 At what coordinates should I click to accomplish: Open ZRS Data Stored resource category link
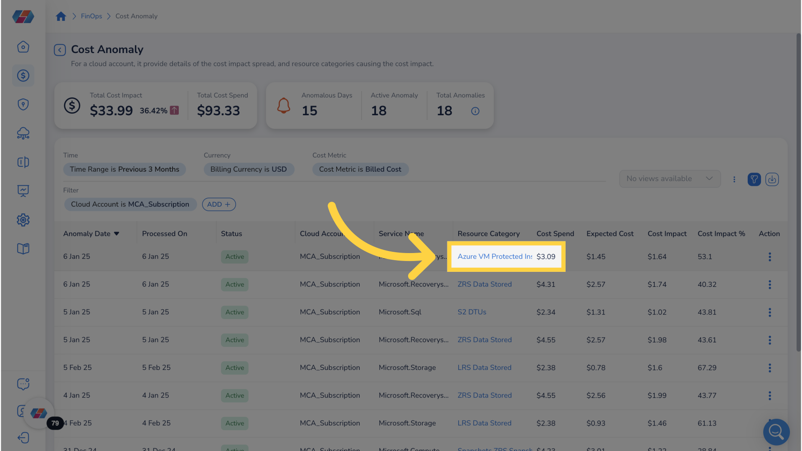484,284
